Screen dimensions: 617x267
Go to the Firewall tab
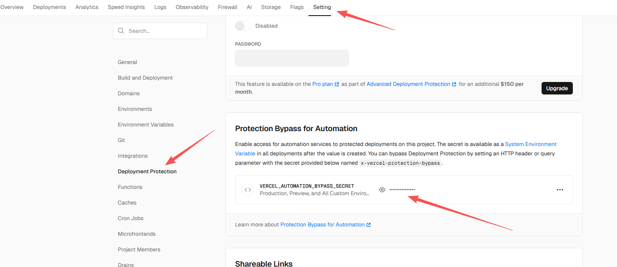(x=227, y=7)
